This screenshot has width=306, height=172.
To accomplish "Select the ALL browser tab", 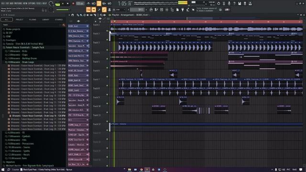I will coord(6,20).
